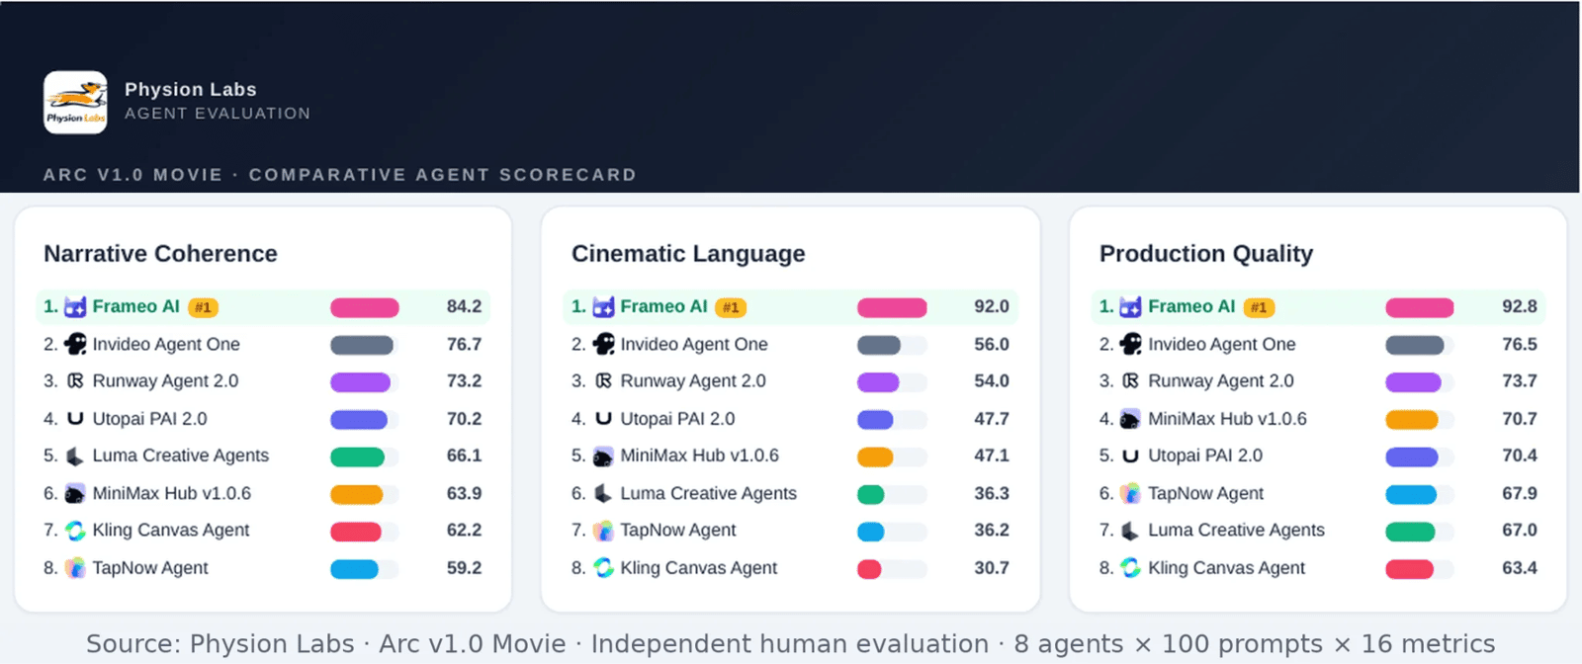Click the AGENT EVALUATION subtitle
The height and width of the screenshot is (664, 1582).
click(218, 114)
